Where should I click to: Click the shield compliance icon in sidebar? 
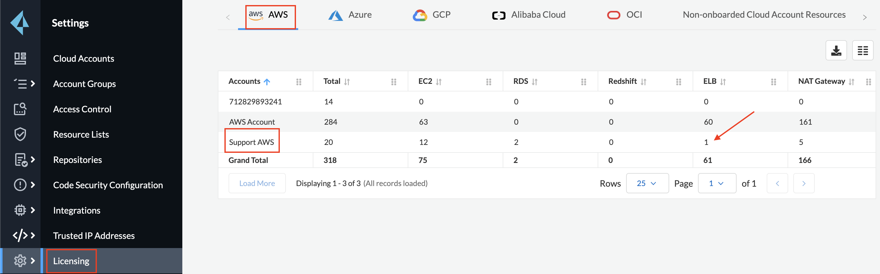click(x=20, y=134)
